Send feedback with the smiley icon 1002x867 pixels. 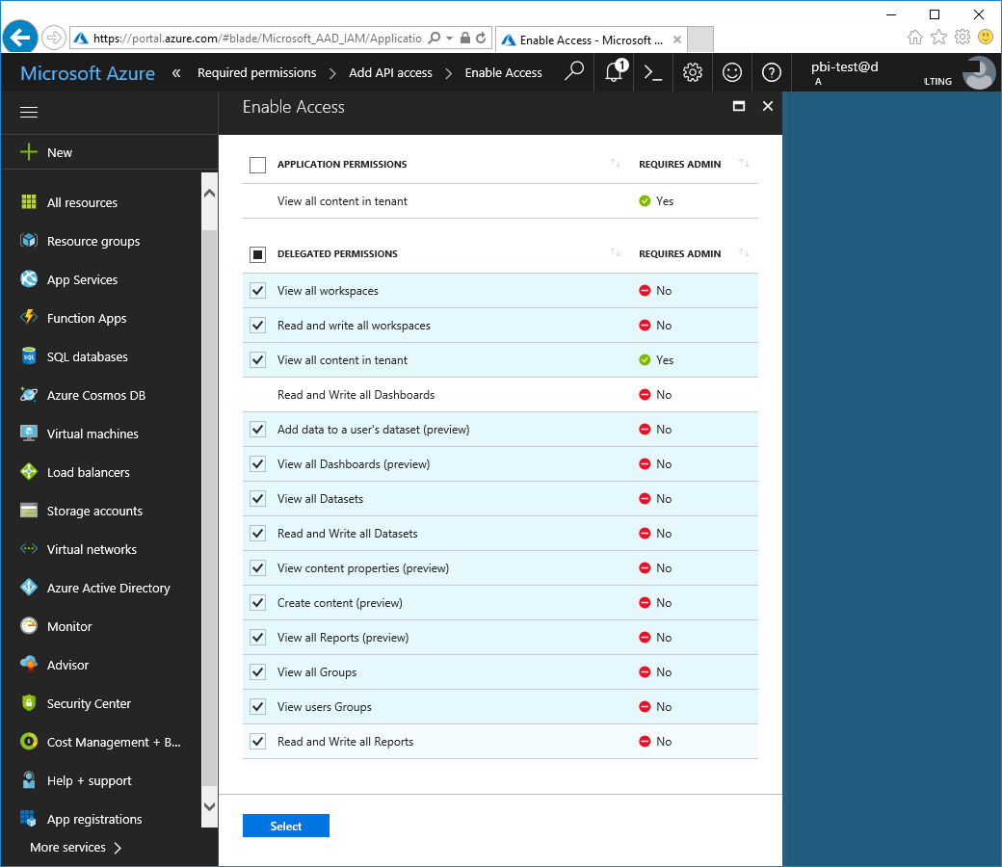tap(732, 72)
